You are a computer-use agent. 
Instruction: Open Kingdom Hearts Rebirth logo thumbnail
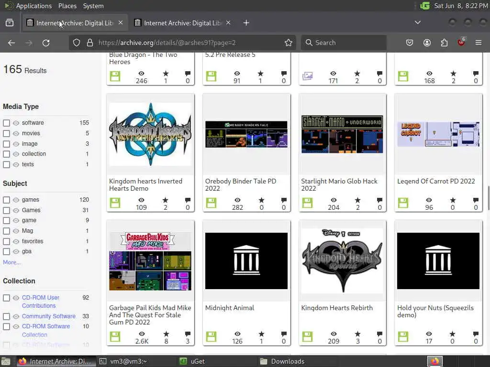coord(342,261)
